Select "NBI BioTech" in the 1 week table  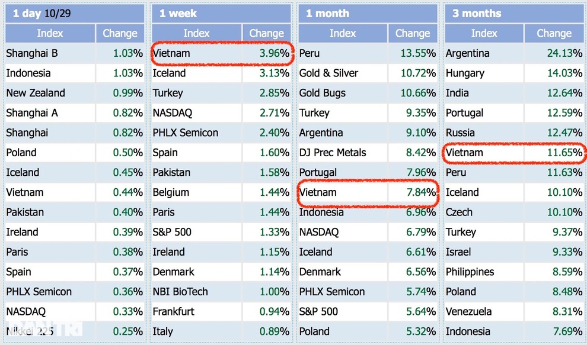tap(180, 292)
